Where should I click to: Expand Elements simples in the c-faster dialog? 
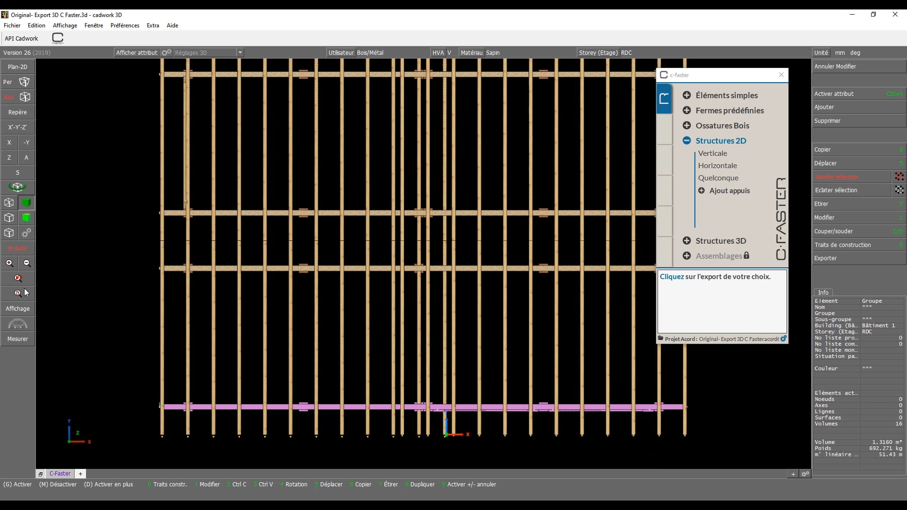(687, 95)
